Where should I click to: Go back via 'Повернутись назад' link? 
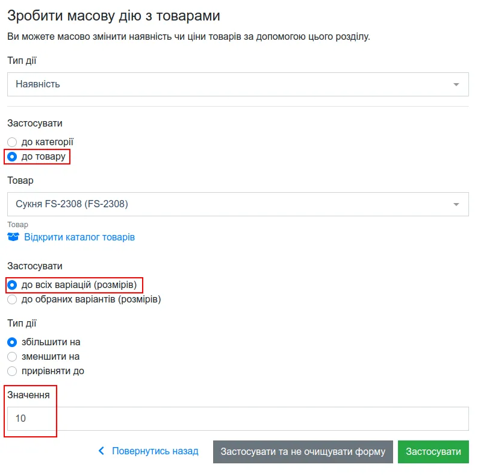click(x=155, y=451)
